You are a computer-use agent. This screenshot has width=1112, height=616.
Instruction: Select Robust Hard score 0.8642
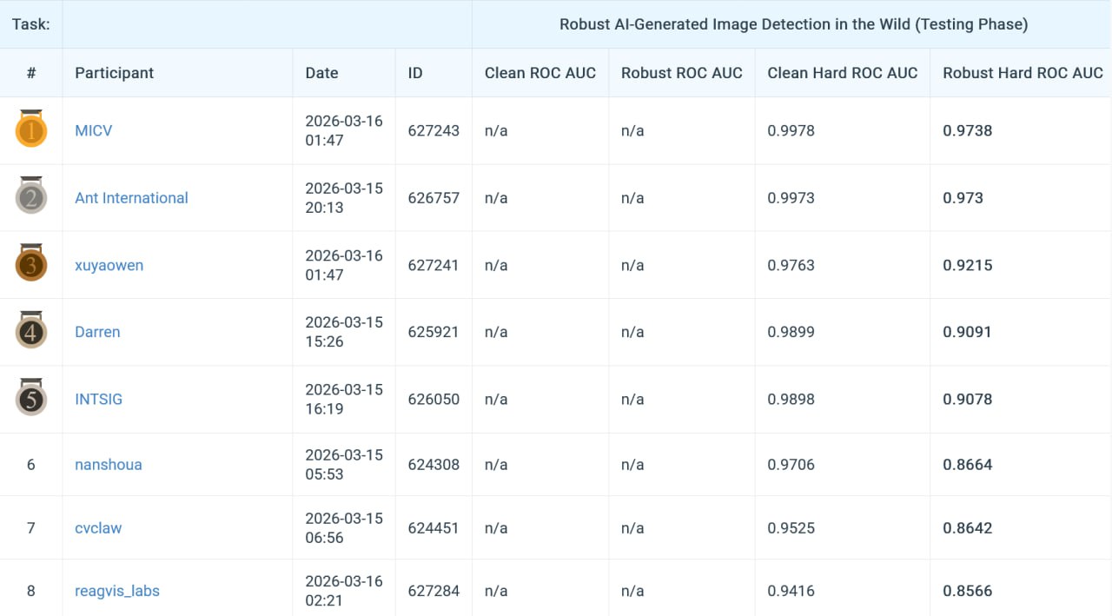pos(968,527)
